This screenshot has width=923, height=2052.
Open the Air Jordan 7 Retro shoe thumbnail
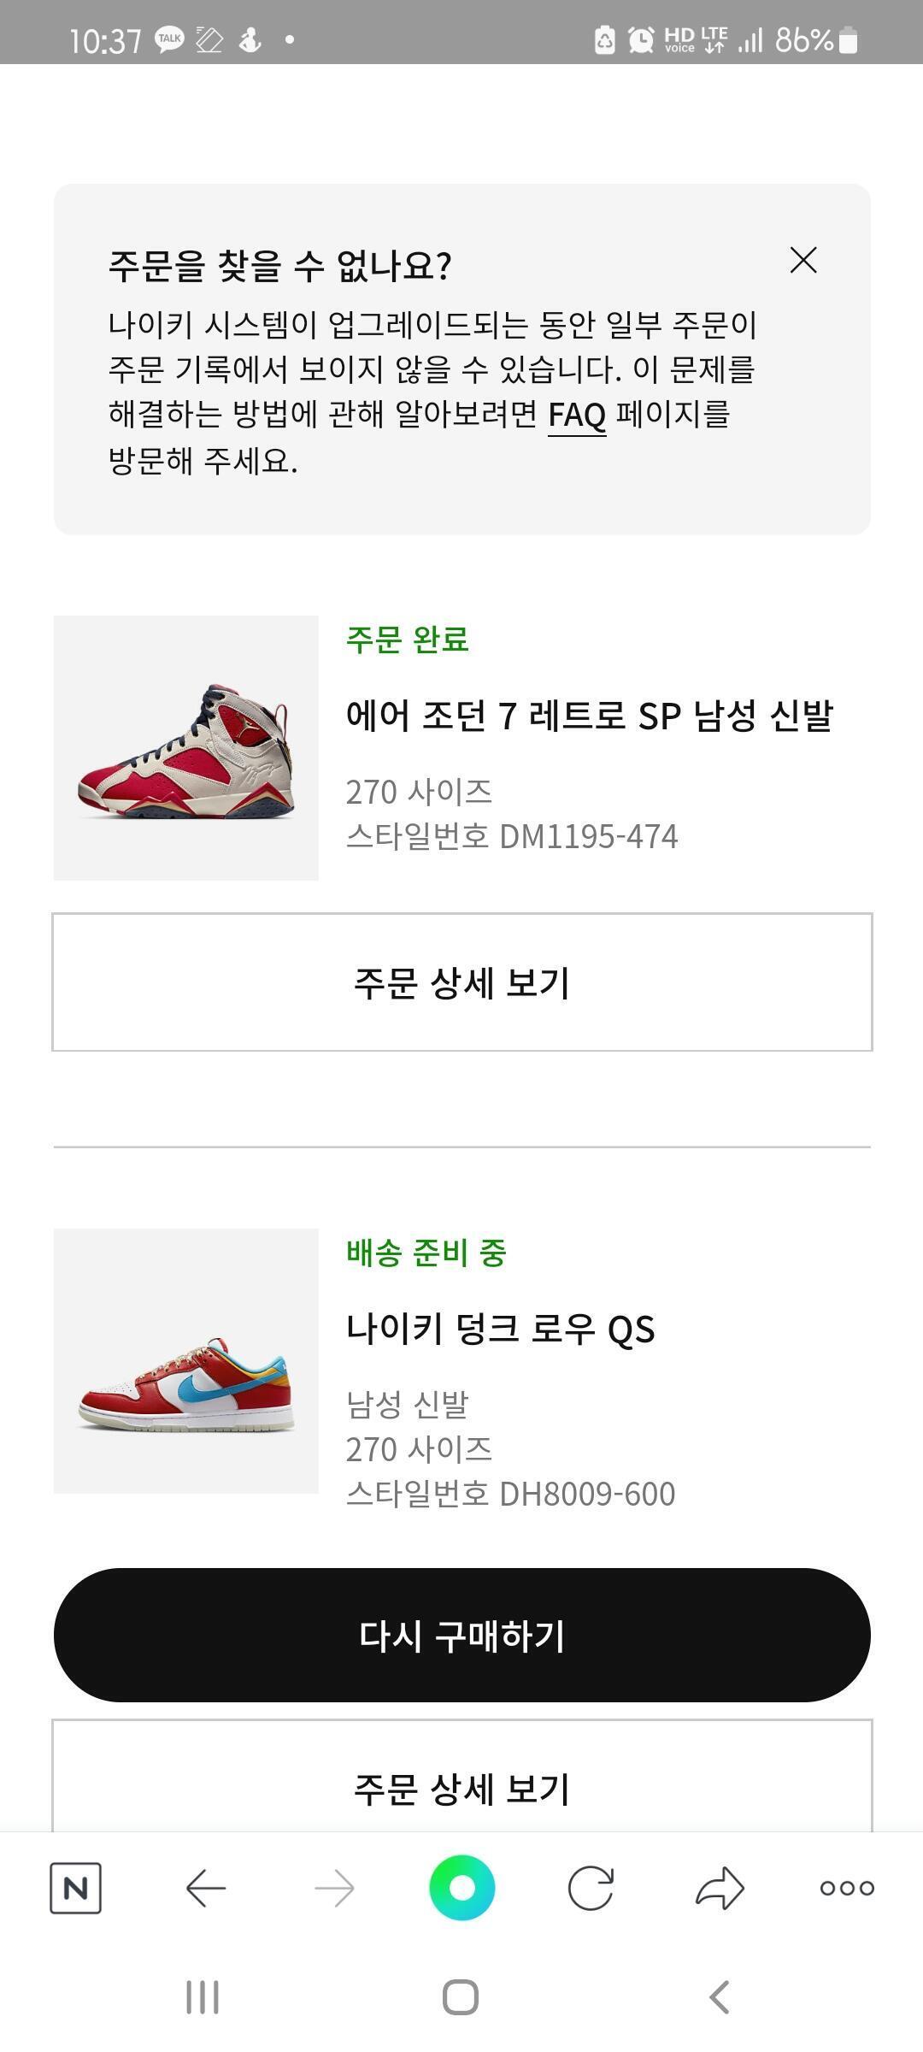pyautogui.click(x=186, y=748)
